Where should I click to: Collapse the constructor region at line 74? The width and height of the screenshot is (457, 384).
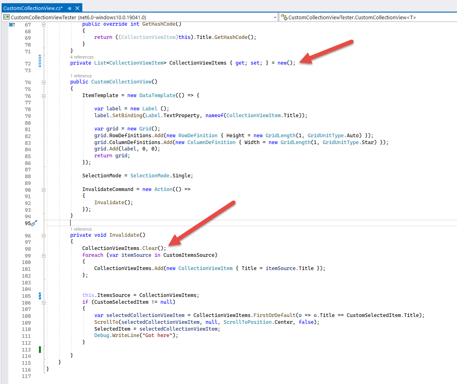point(43,82)
